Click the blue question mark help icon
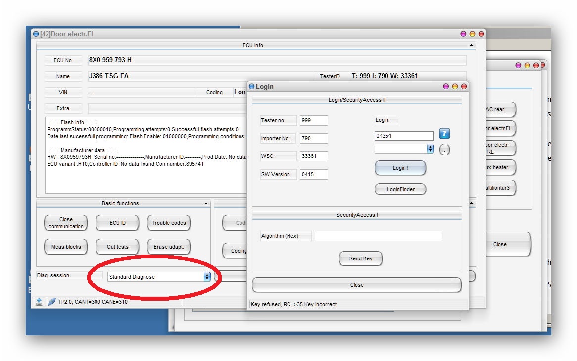577x361 pixels. [x=444, y=134]
